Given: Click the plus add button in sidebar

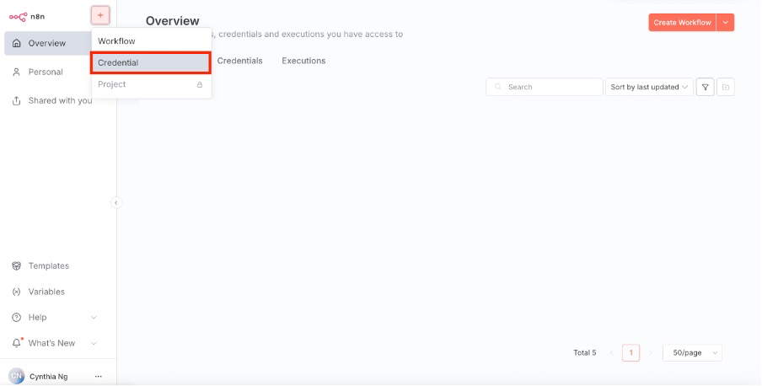Looking at the screenshot, I should 100,15.
